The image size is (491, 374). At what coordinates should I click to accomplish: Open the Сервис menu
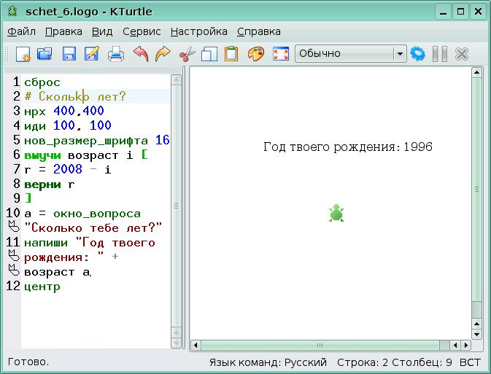[x=142, y=31]
